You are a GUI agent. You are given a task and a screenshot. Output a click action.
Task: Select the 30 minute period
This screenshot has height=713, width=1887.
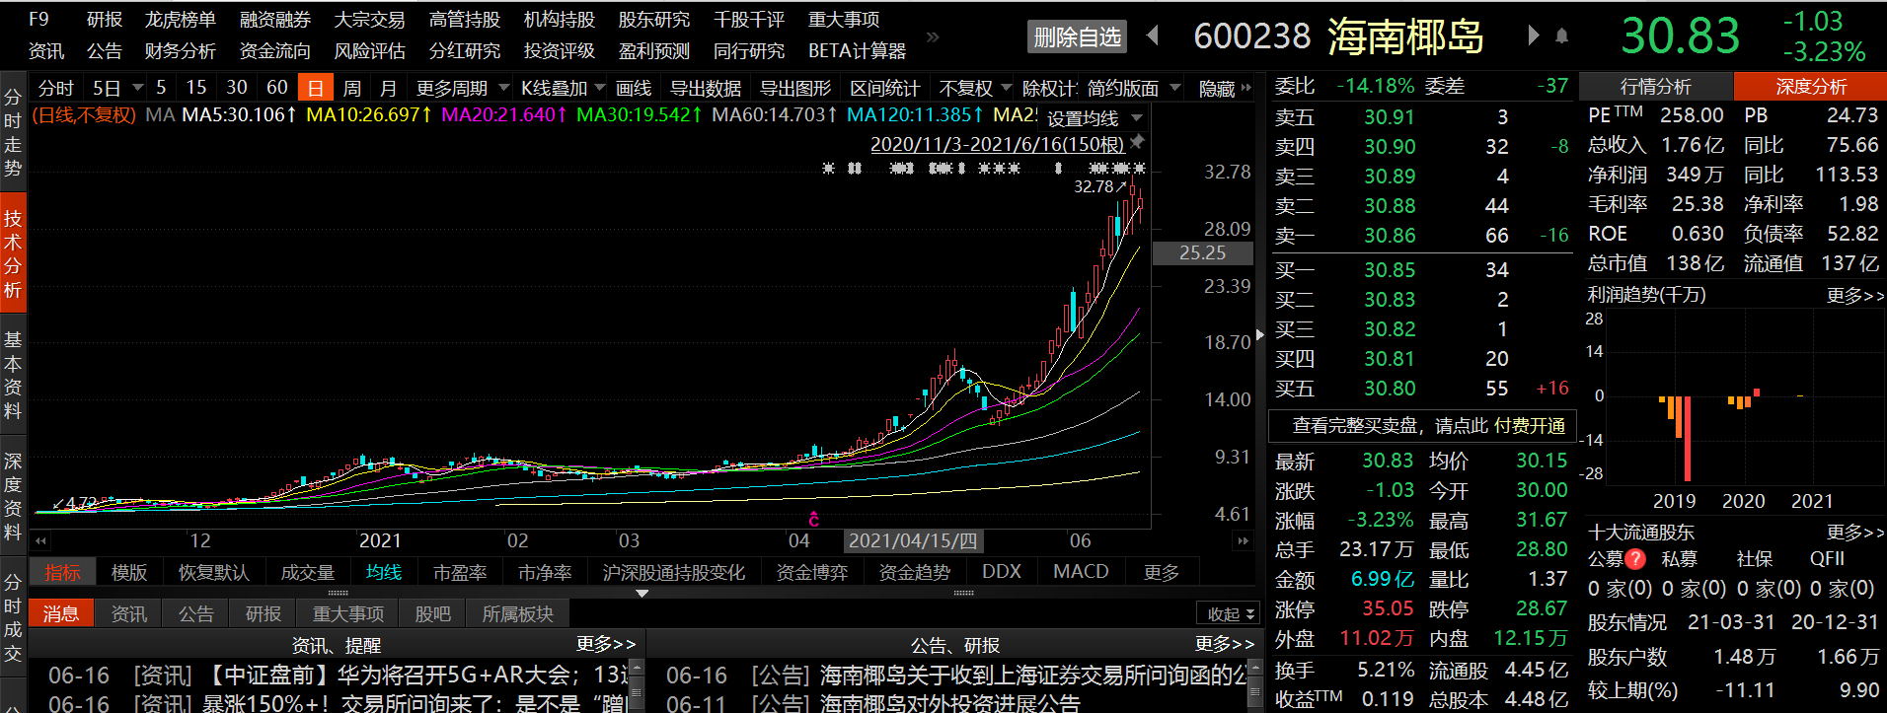(237, 88)
